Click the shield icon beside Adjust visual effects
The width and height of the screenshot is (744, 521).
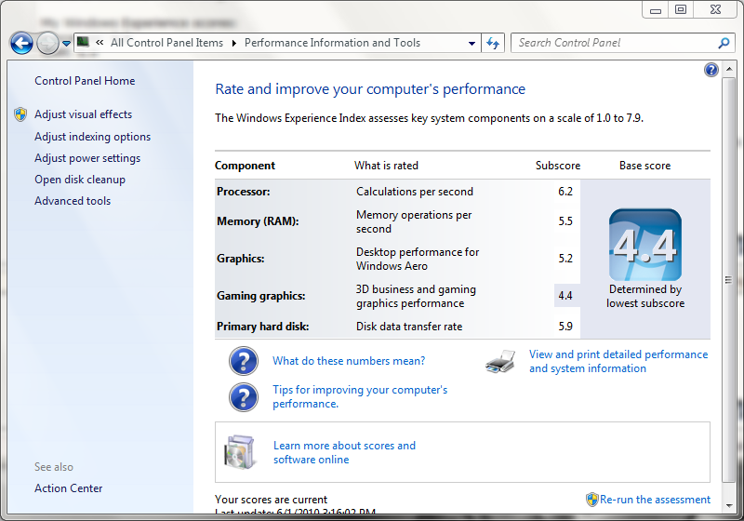pos(20,114)
